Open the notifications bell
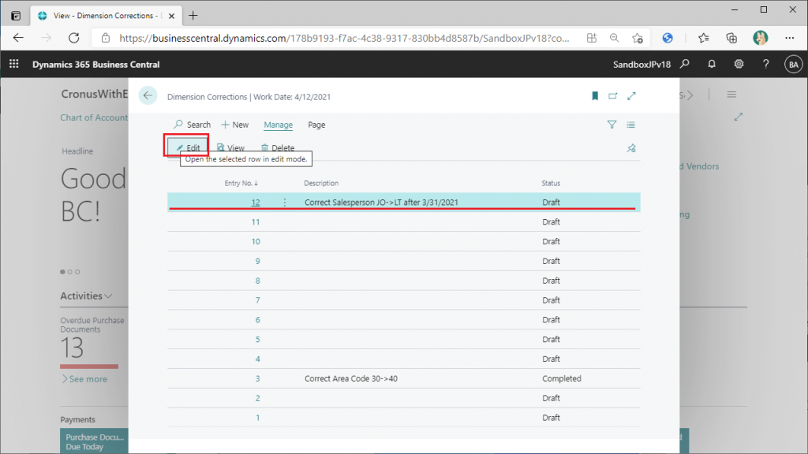This screenshot has height=454, width=808. pyautogui.click(x=712, y=64)
